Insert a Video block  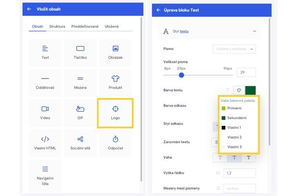[x=45, y=113]
